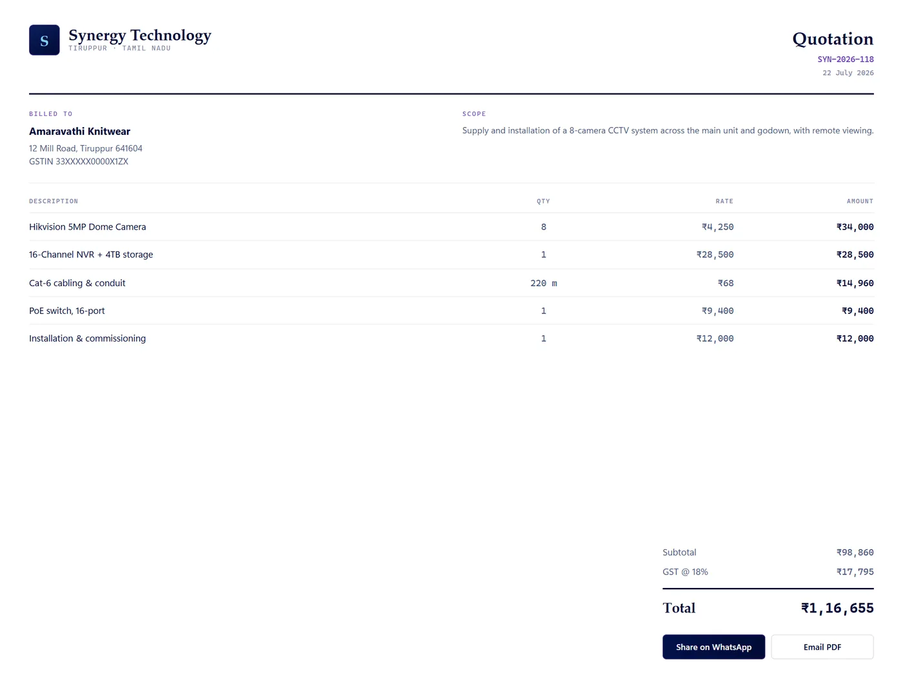
Task: Select the date 22 July 2026
Action: coord(848,73)
